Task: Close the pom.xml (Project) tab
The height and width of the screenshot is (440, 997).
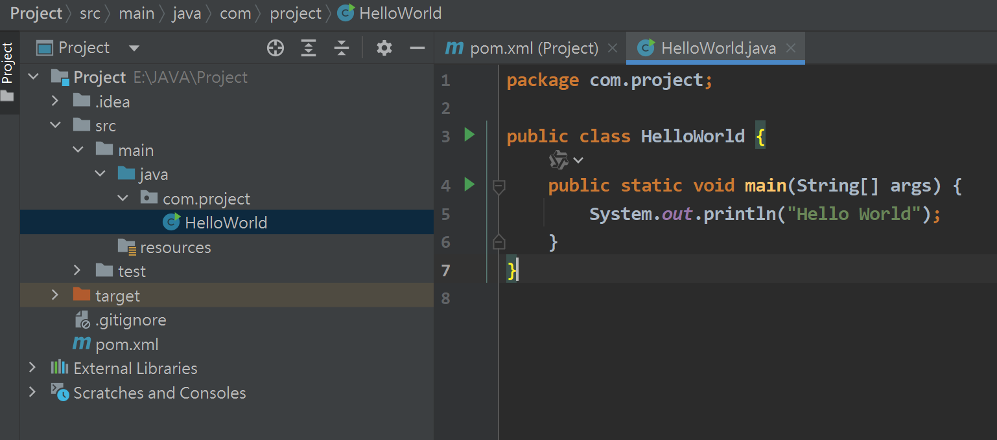Action: click(x=612, y=48)
